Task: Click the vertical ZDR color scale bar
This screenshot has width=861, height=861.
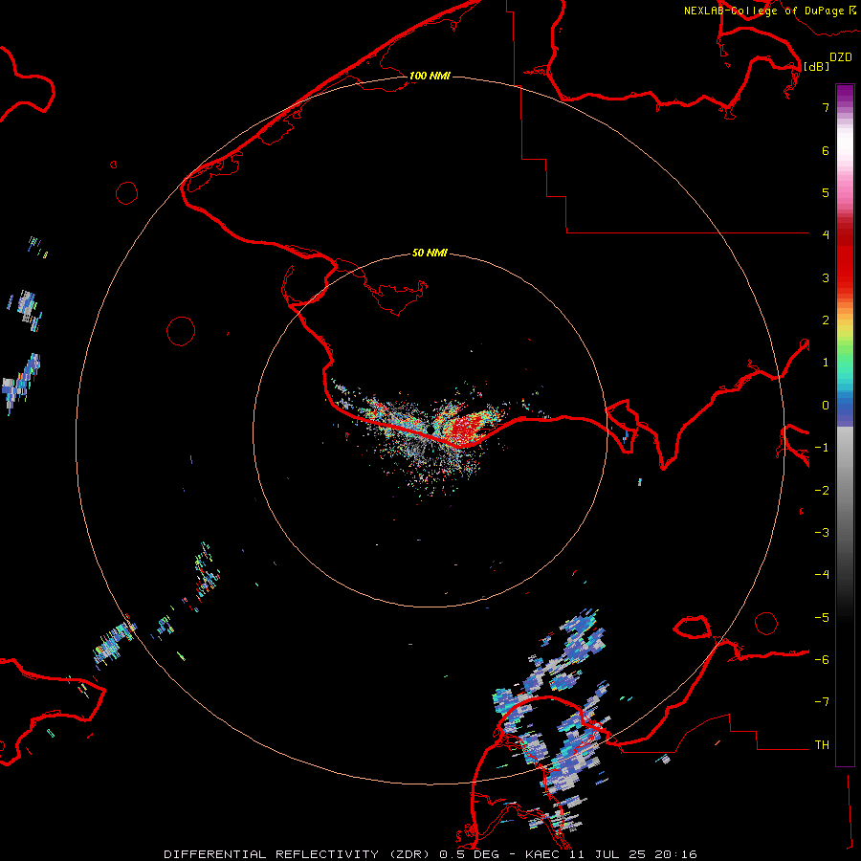Action: (x=845, y=426)
